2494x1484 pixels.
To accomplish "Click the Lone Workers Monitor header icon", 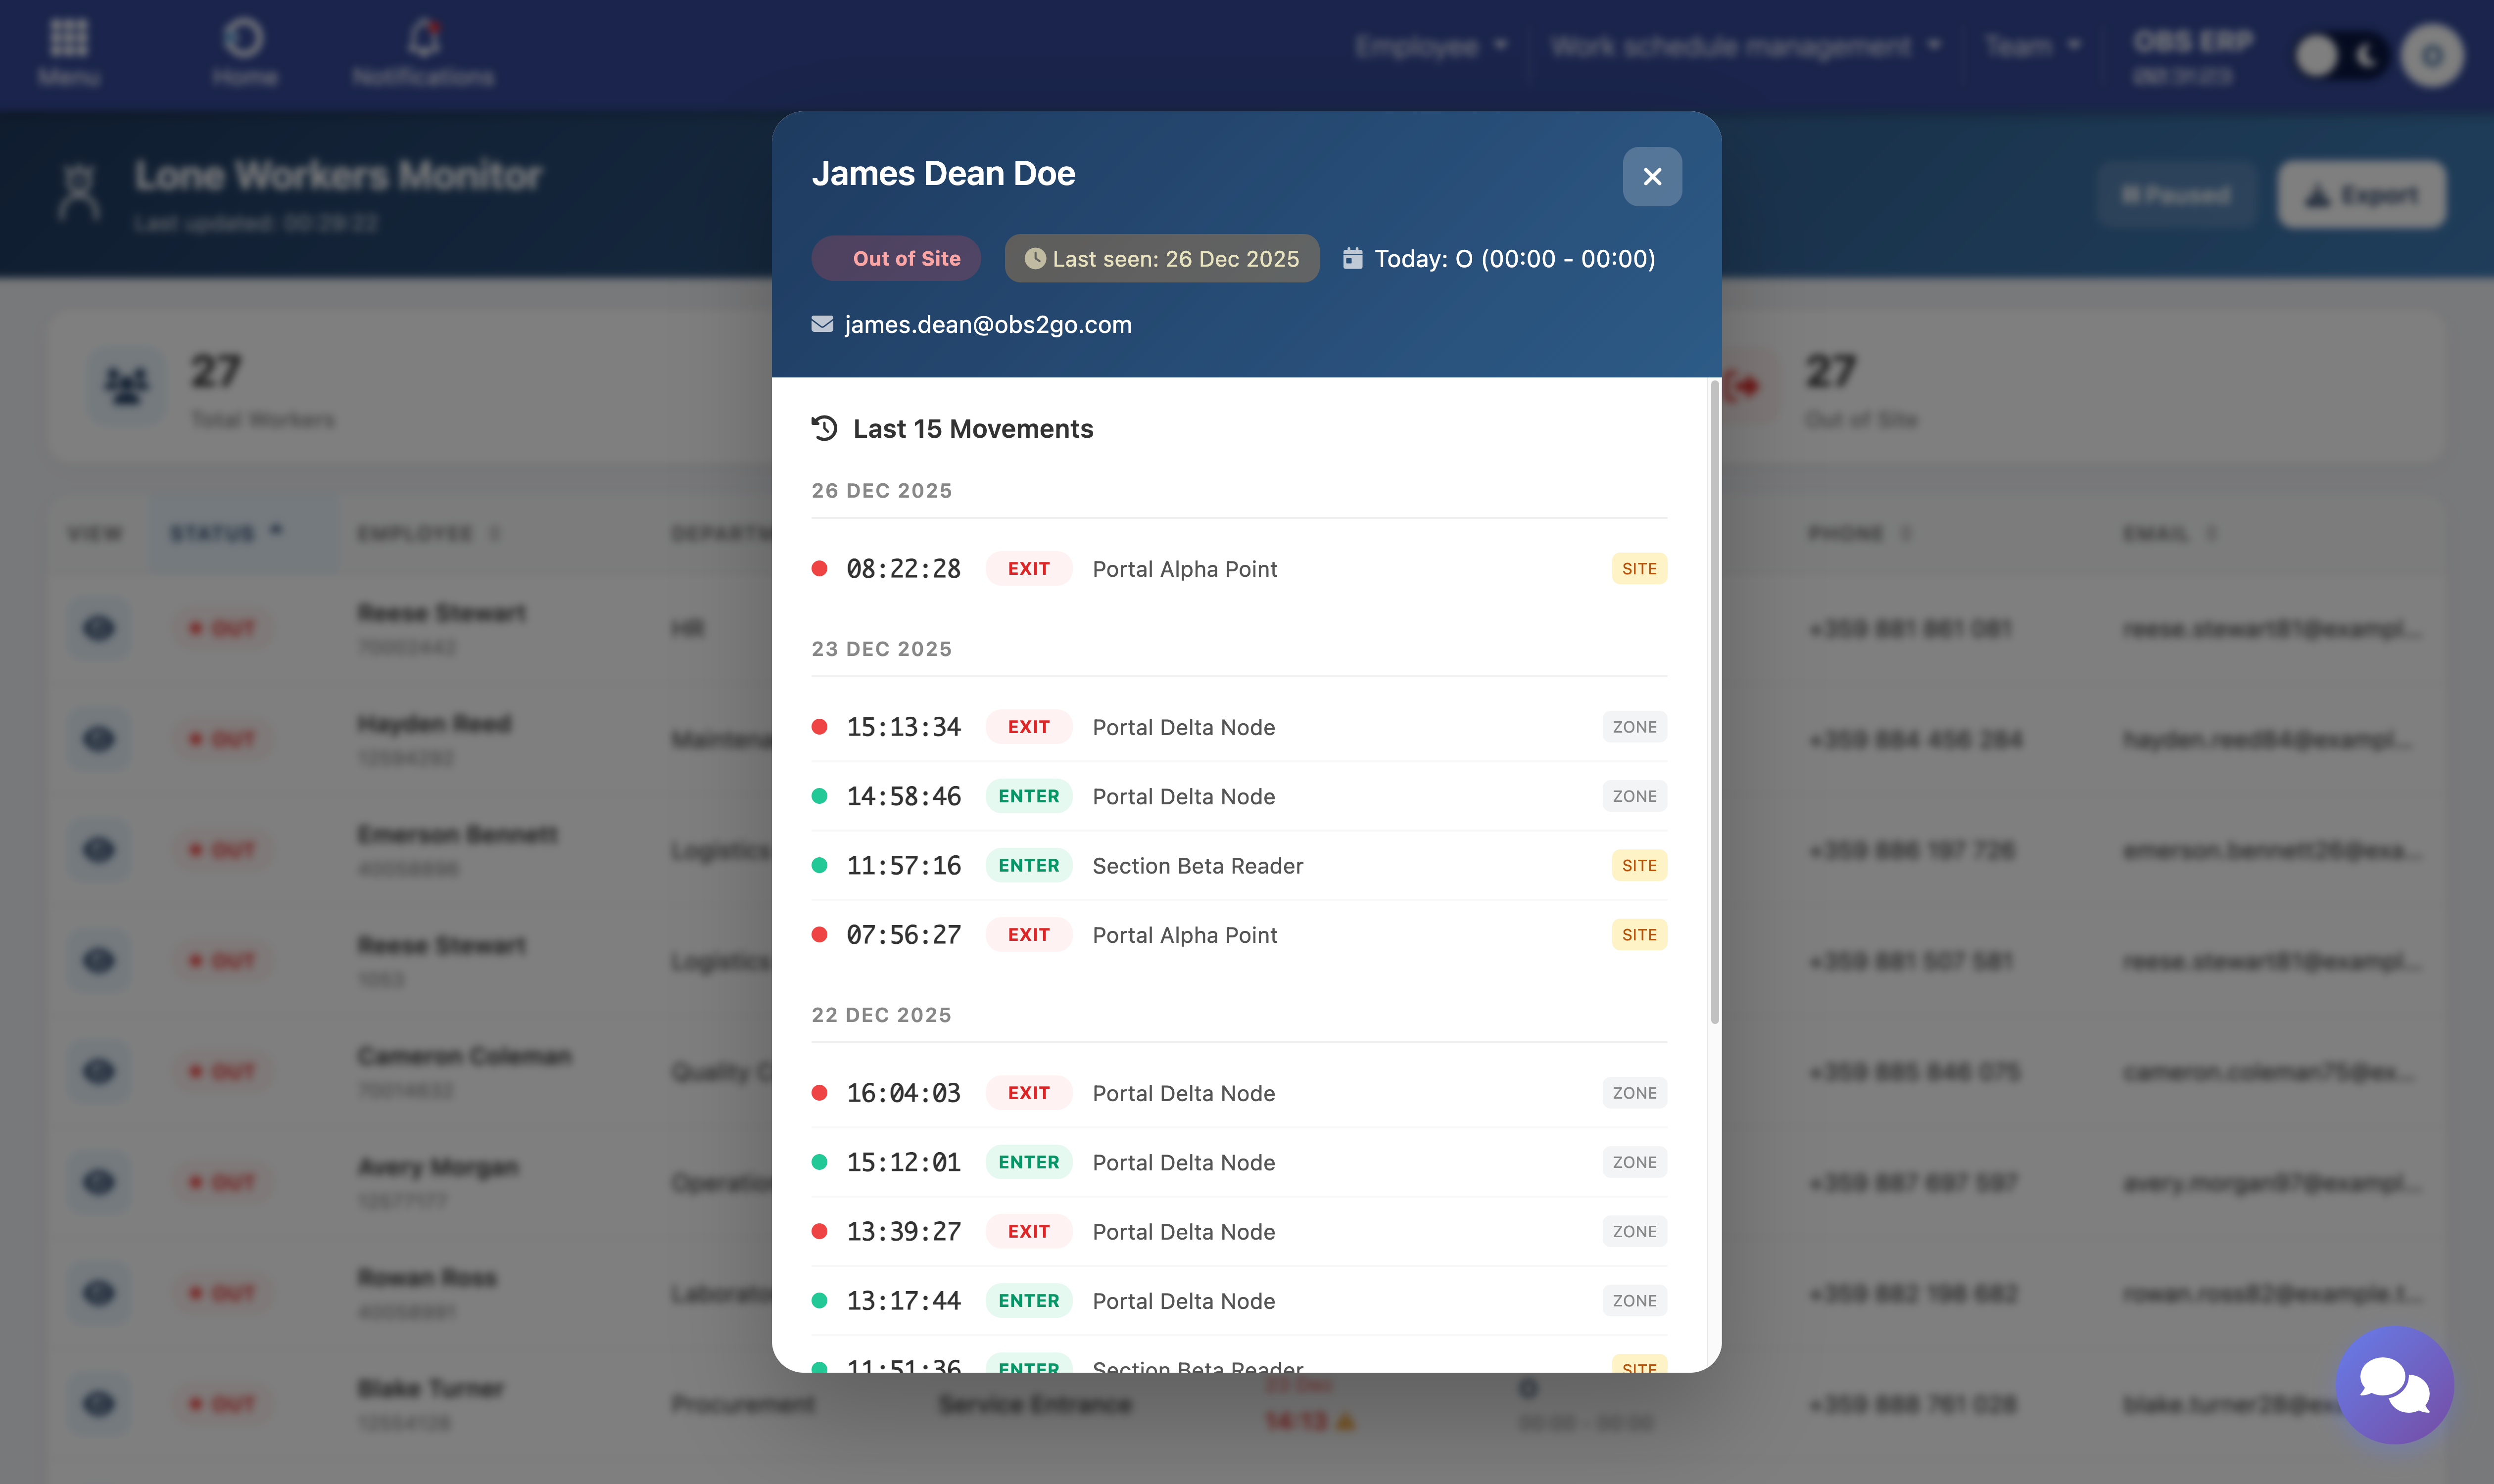I will coord(79,192).
